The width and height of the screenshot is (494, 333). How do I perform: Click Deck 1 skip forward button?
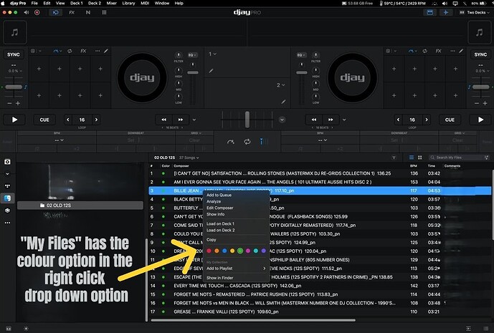[x=181, y=120]
